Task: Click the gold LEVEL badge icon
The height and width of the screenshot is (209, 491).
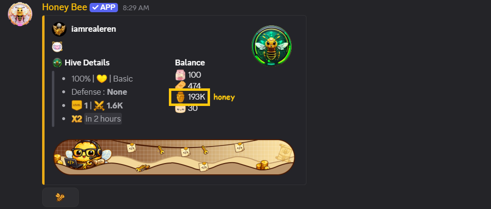Action: point(77,105)
